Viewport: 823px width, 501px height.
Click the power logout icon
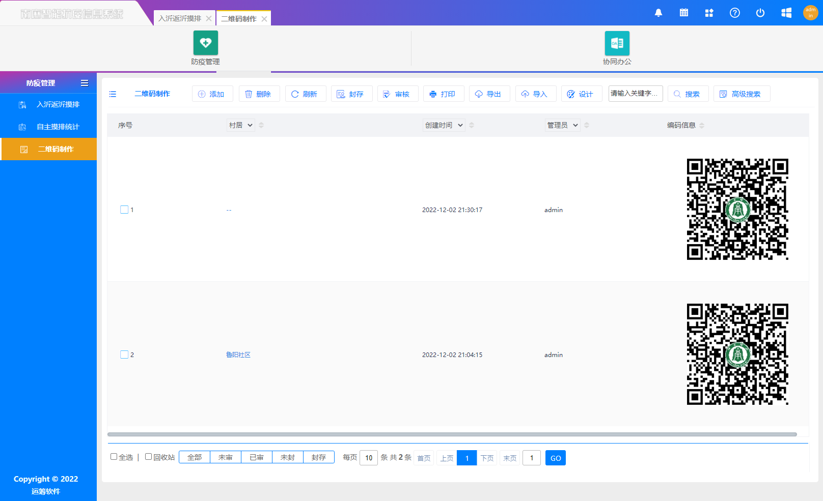[760, 13]
